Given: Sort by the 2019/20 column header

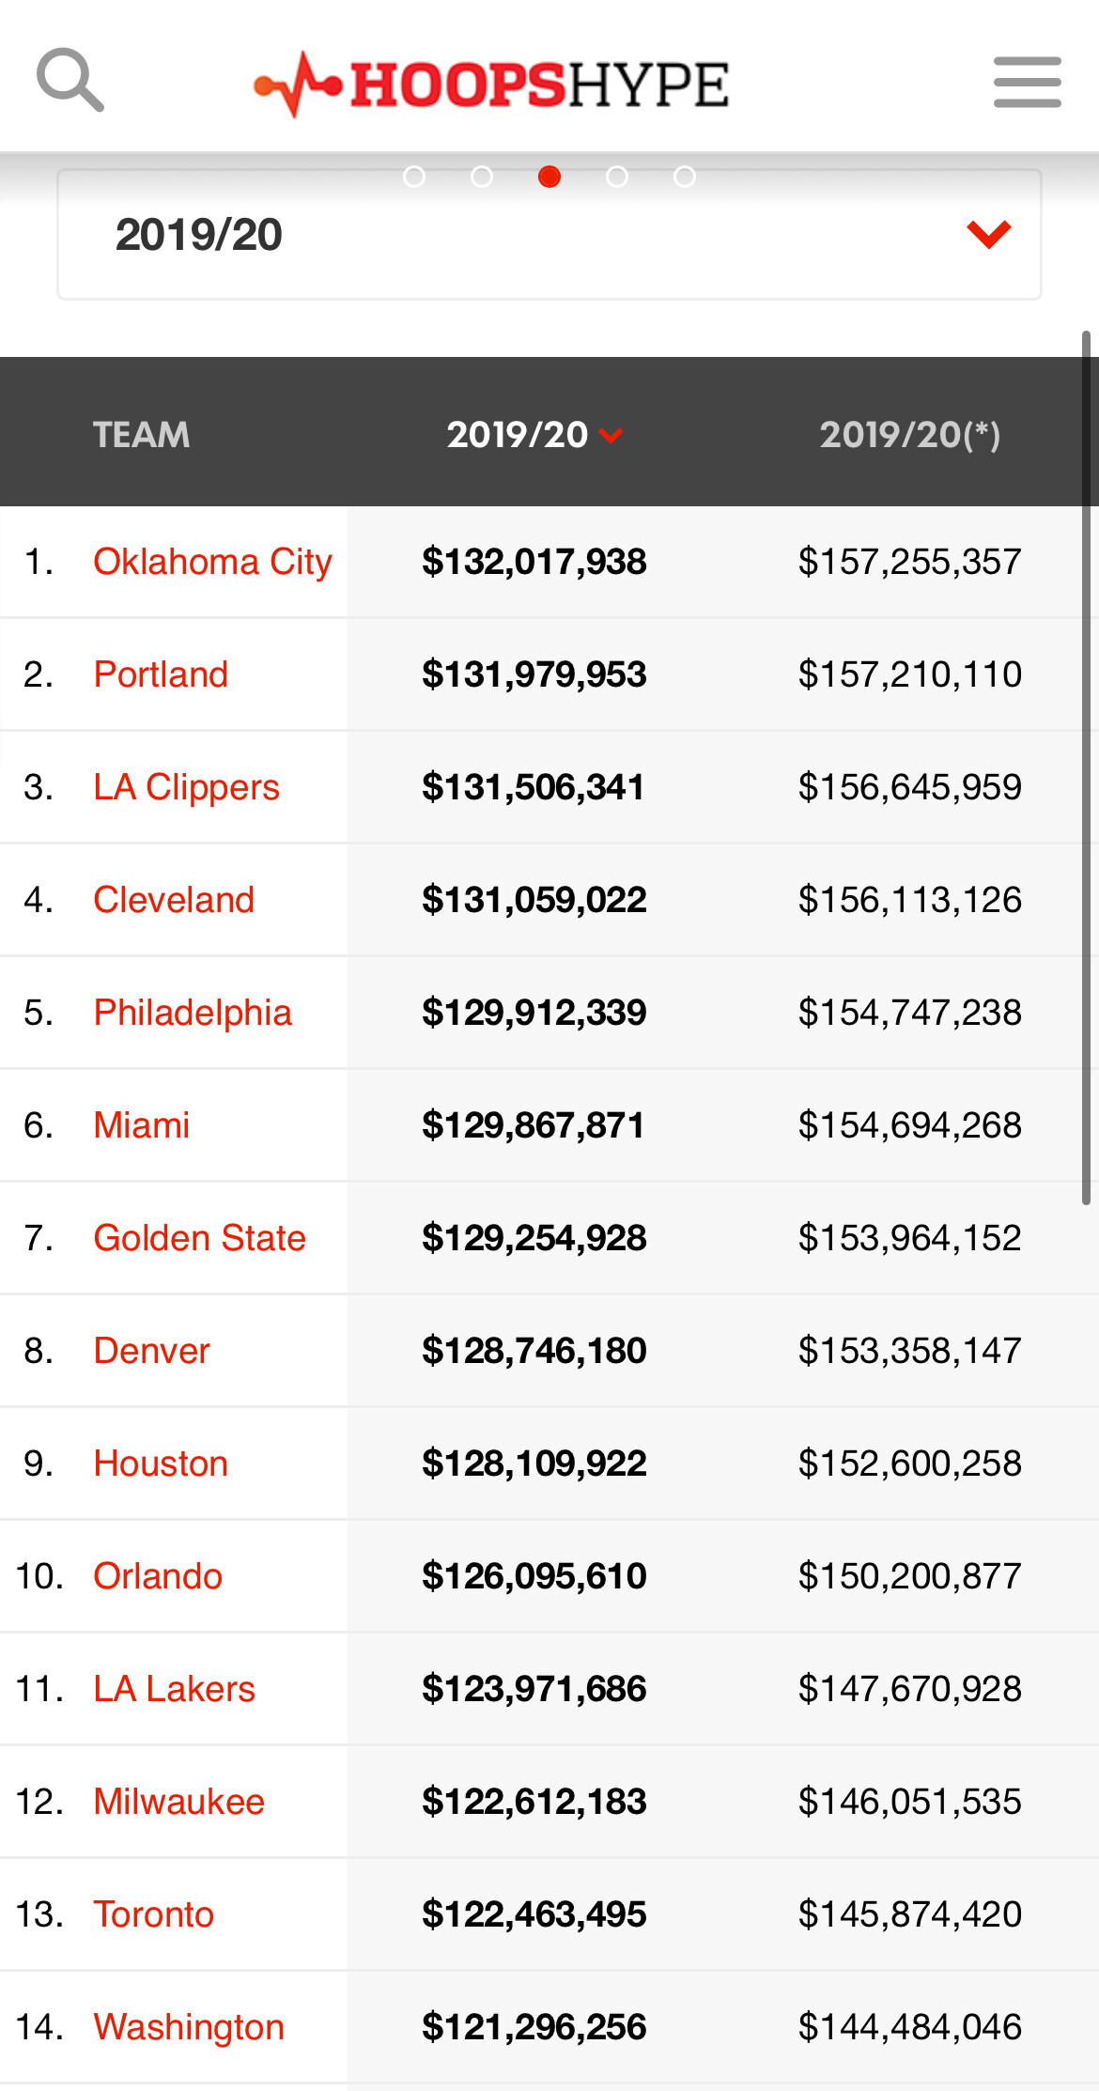Looking at the screenshot, I should point(534,435).
